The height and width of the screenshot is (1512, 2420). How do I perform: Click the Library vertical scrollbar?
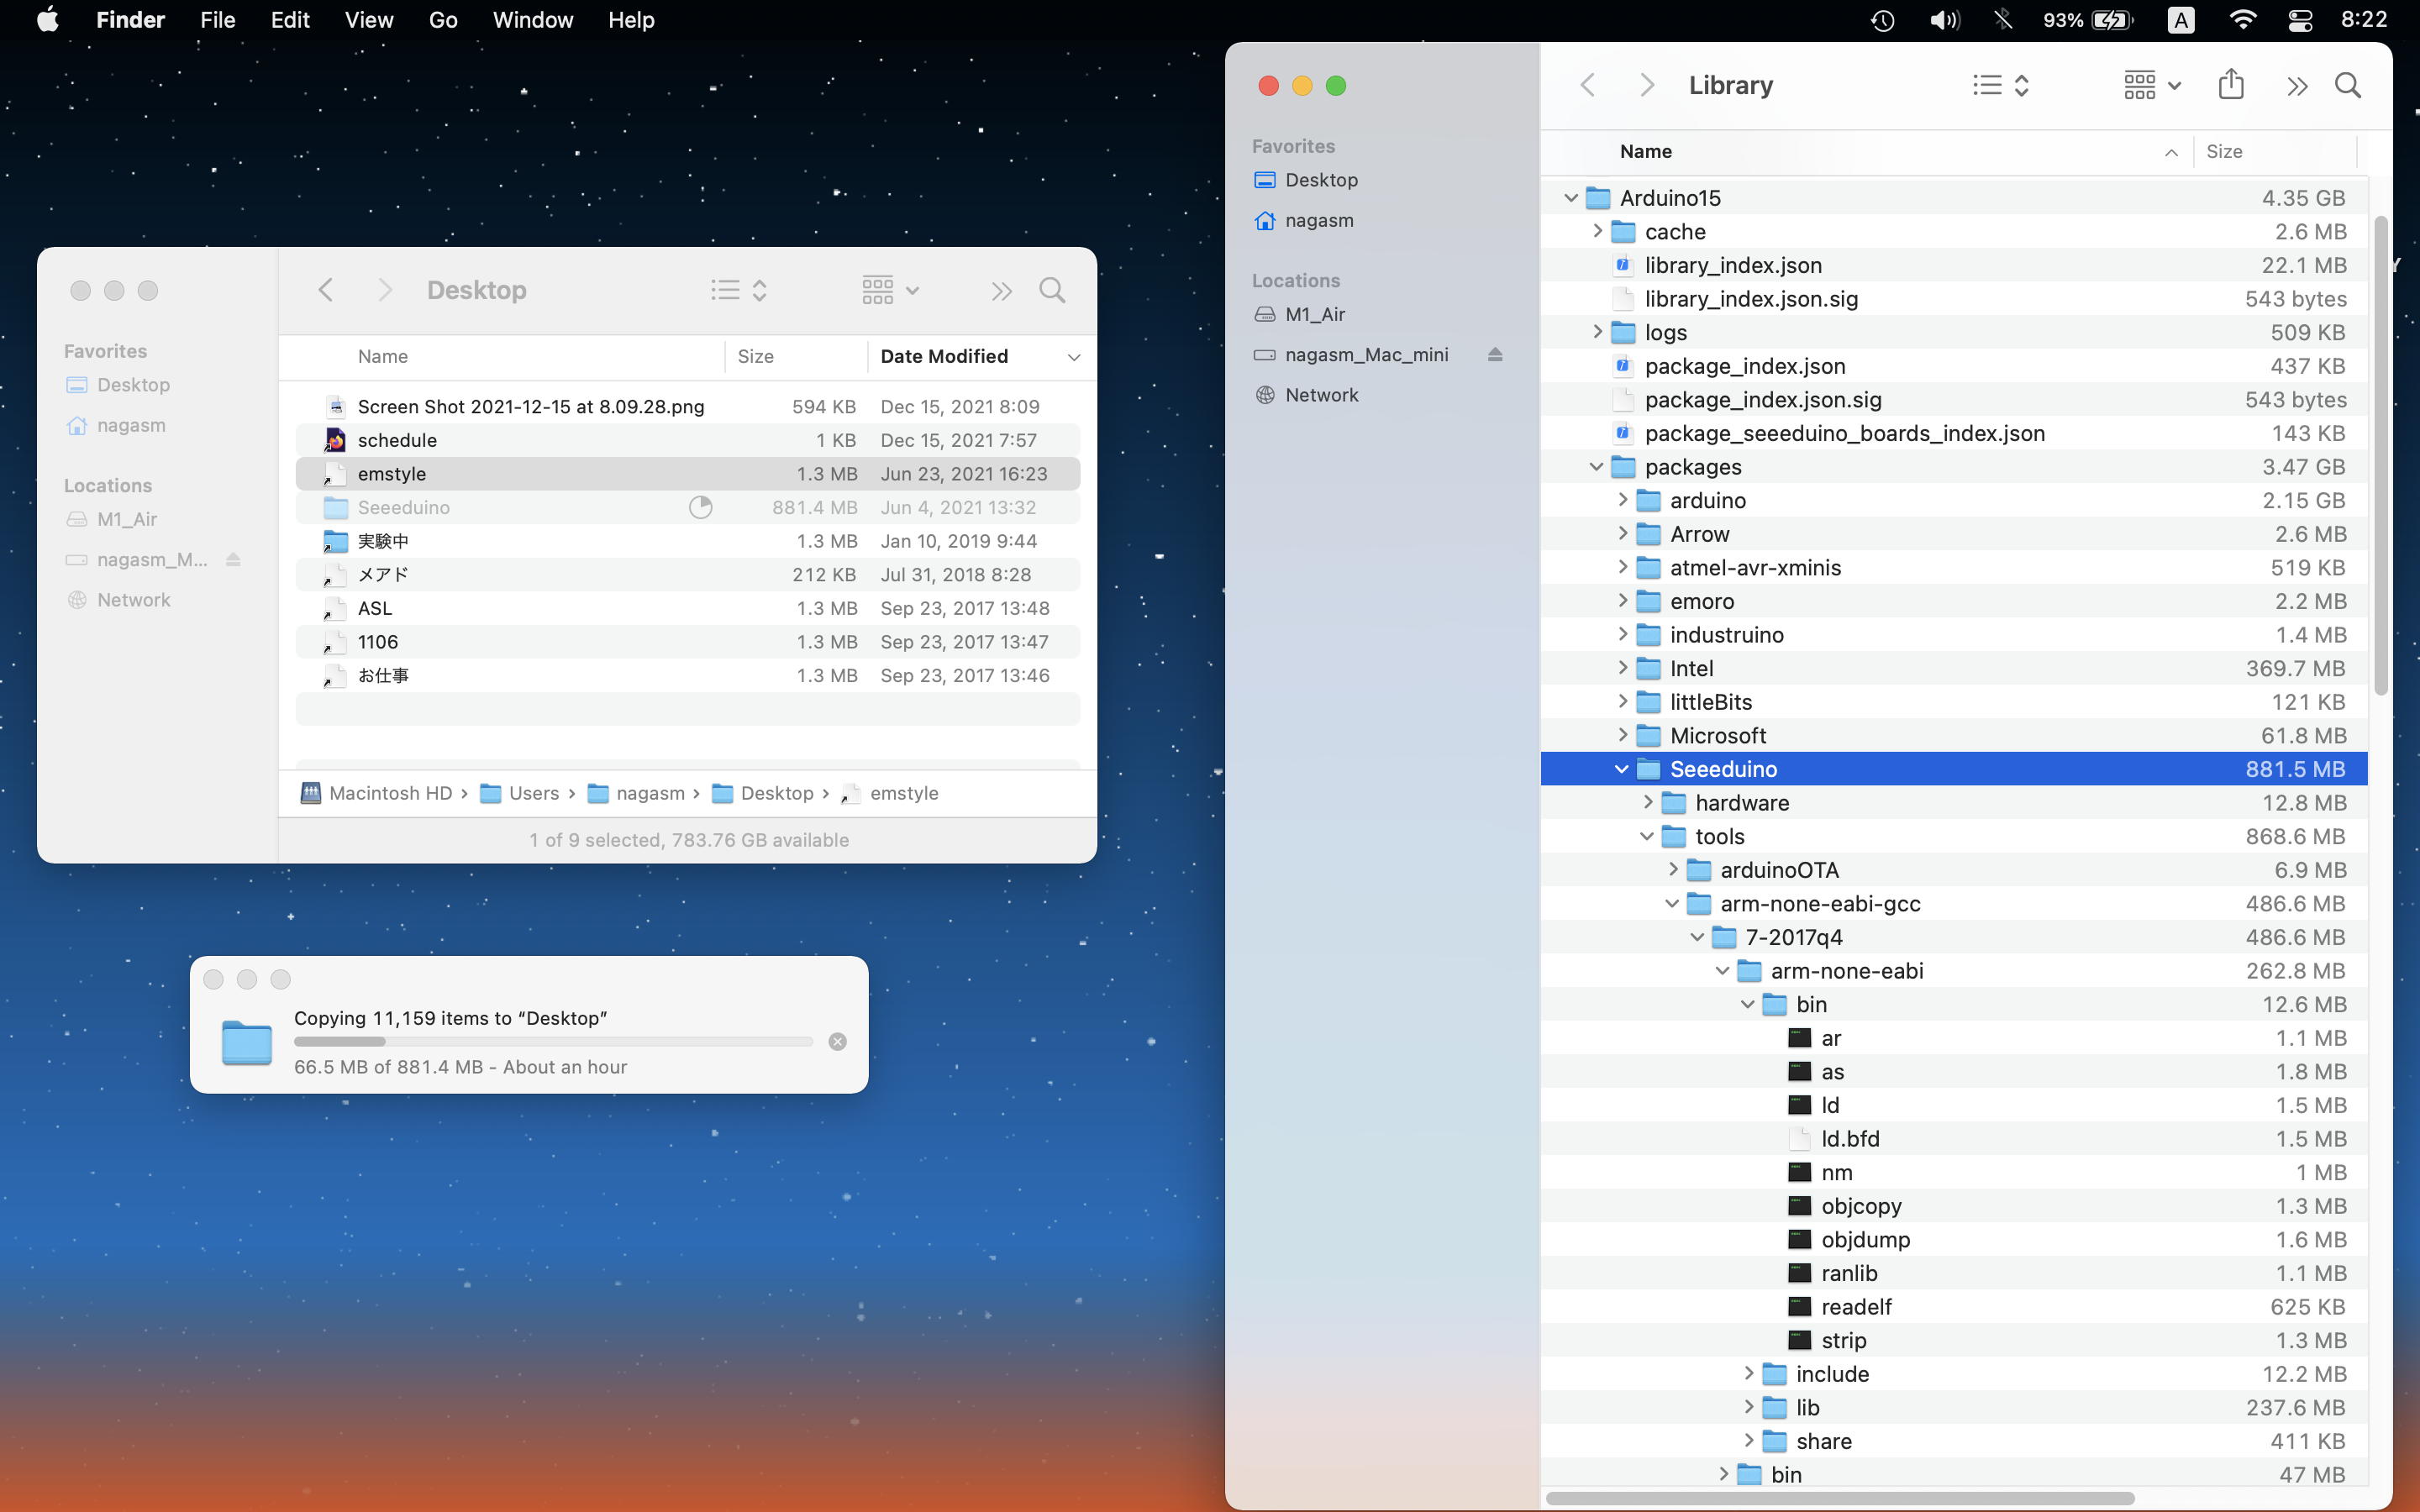click(x=2380, y=450)
